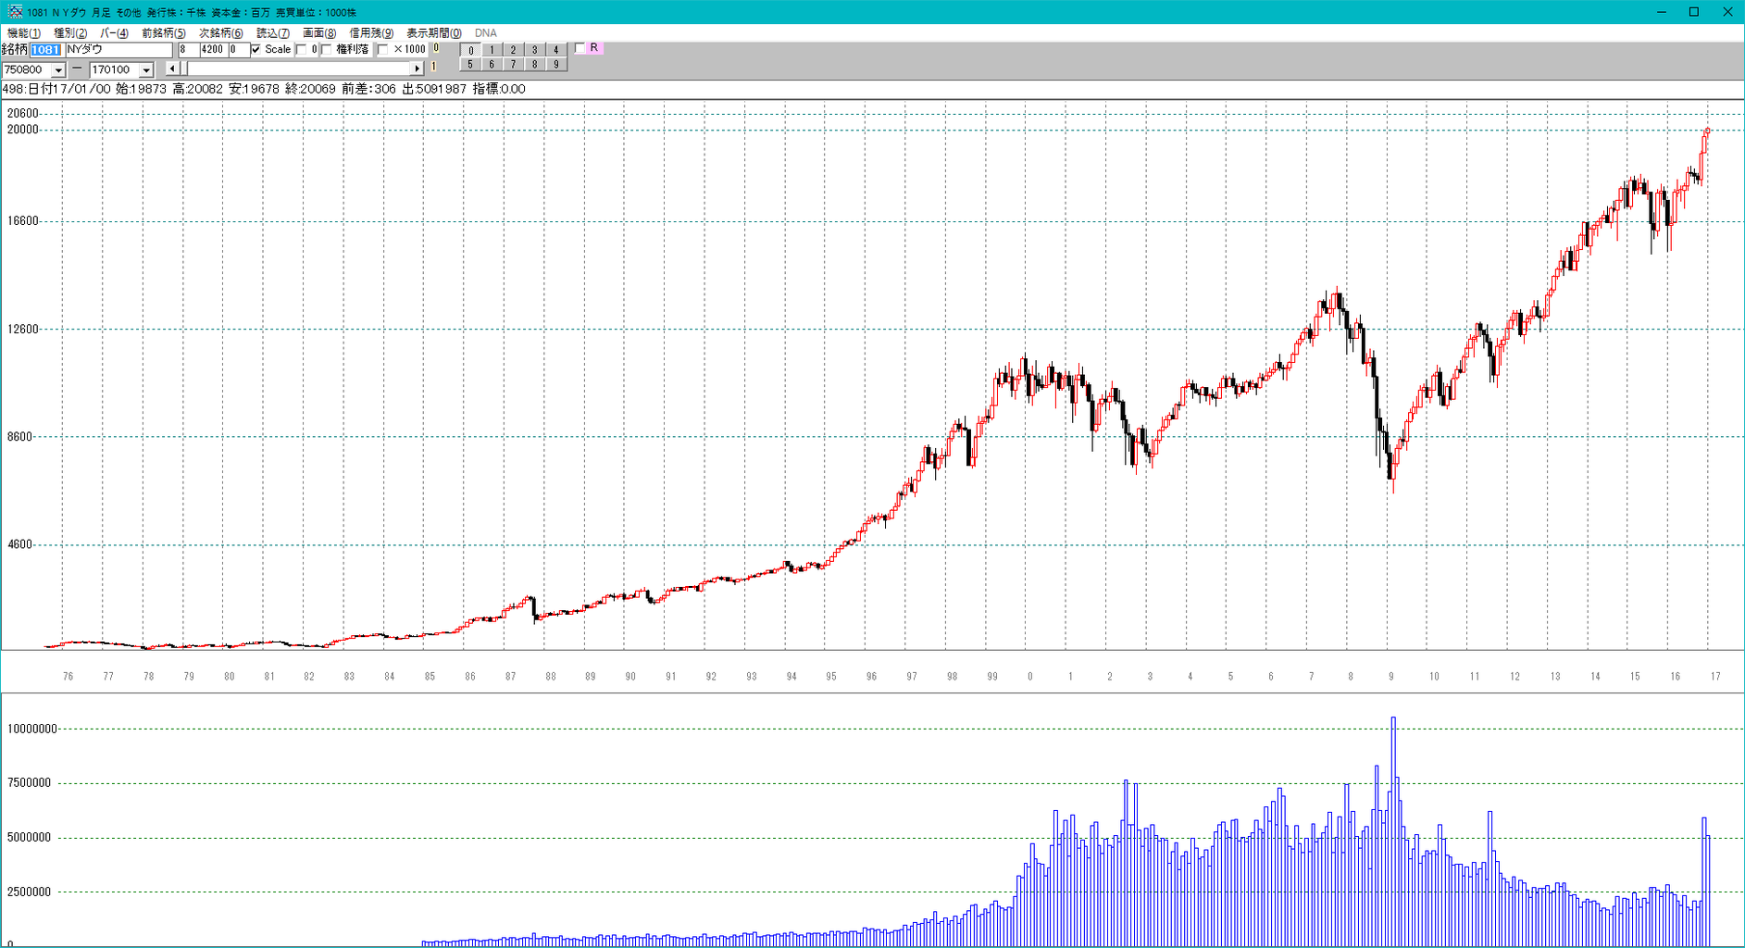Click the scrollbar right arrow
The image size is (1745, 948).
pyautogui.click(x=418, y=69)
